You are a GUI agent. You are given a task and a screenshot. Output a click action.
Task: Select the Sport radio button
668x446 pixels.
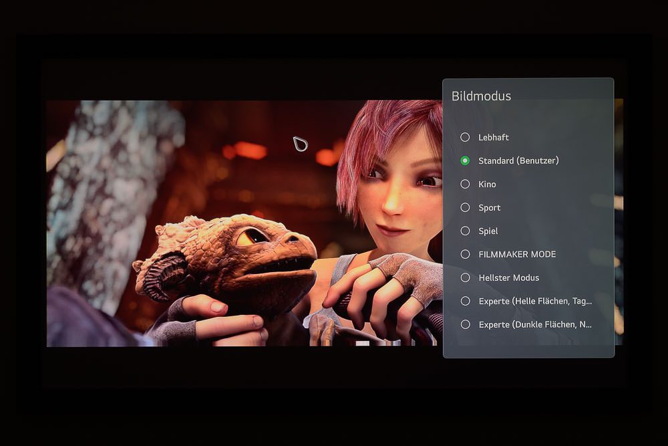click(x=465, y=208)
